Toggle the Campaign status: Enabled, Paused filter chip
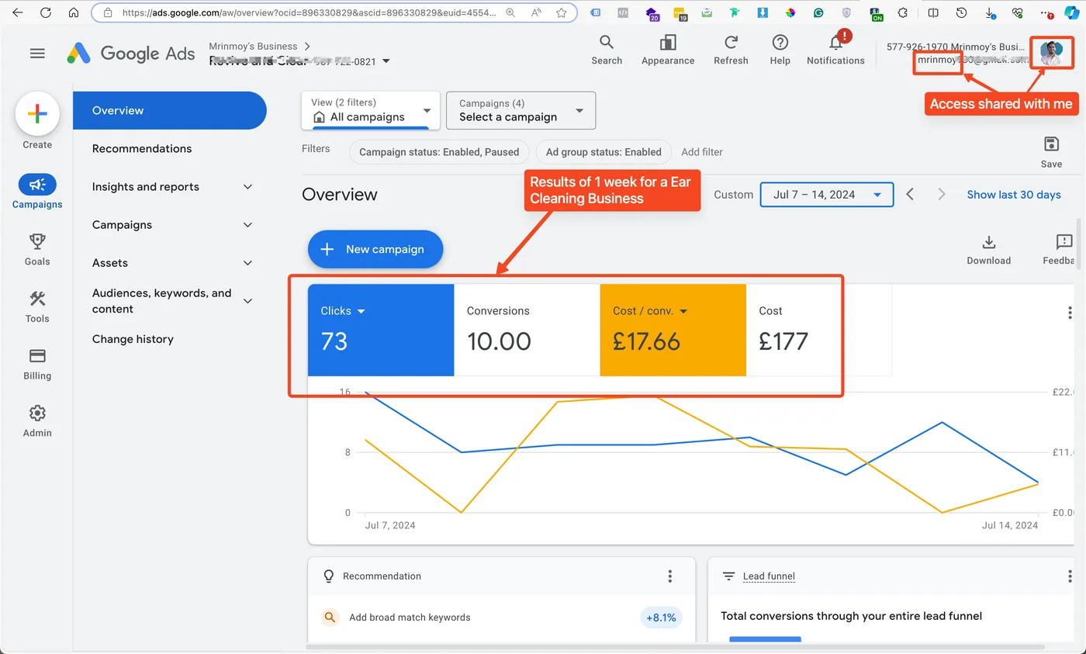1086x654 pixels. (x=438, y=152)
